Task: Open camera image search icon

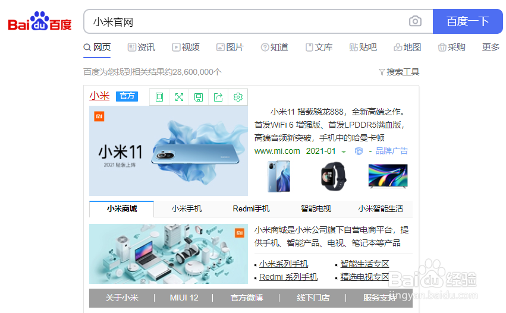Action: click(415, 21)
